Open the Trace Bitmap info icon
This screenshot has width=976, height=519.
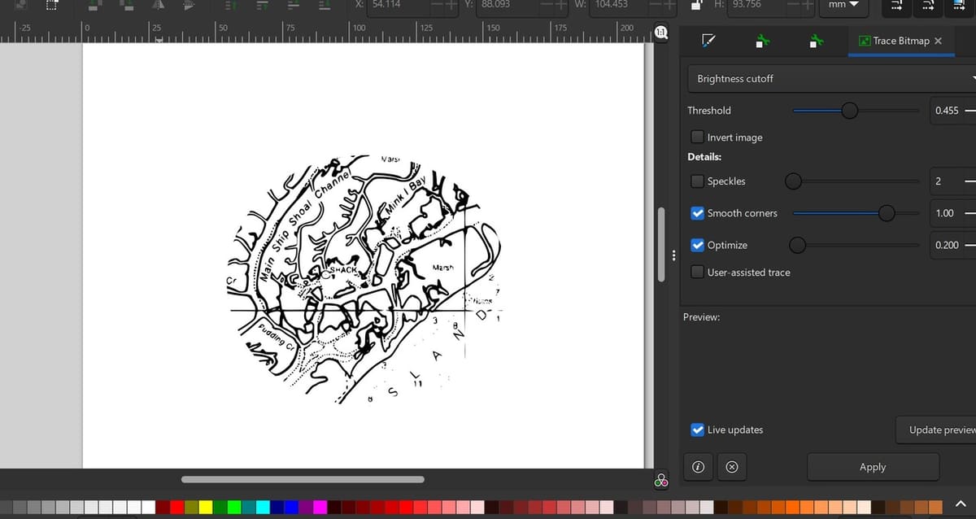tap(698, 466)
